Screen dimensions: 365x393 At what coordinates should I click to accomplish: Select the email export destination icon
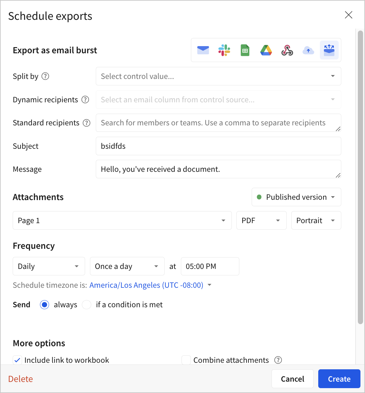click(x=203, y=50)
